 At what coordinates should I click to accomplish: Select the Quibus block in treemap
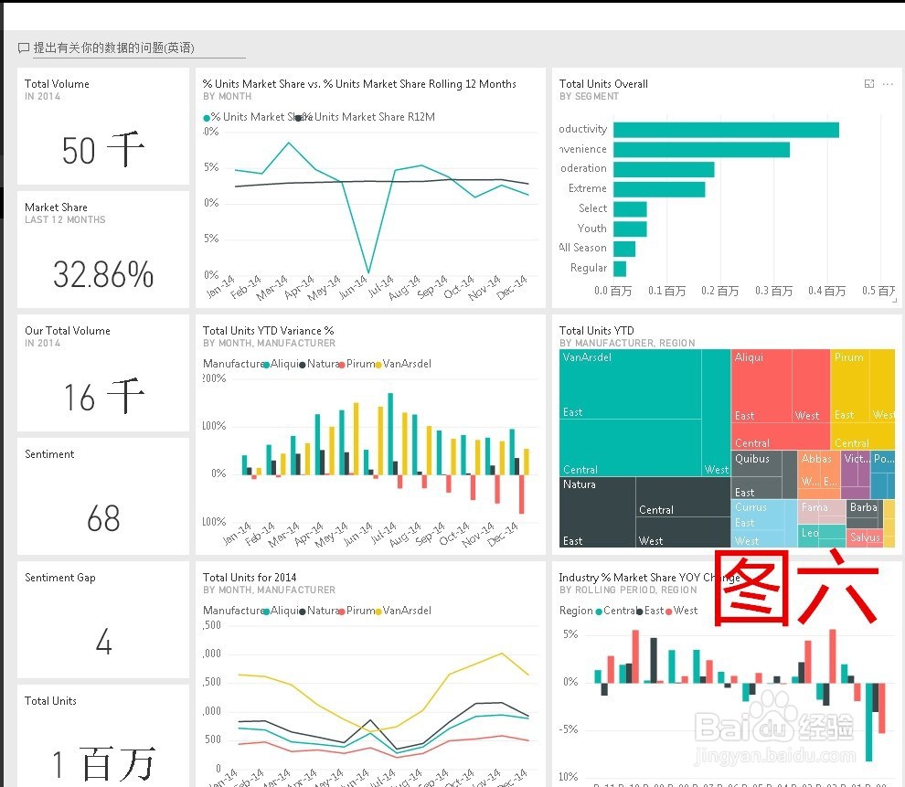point(763,468)
